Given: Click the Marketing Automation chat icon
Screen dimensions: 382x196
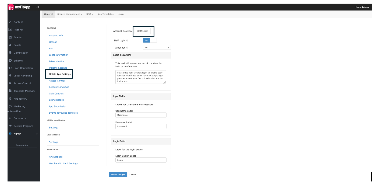Looking at the screenshot, I should (10, 106).
